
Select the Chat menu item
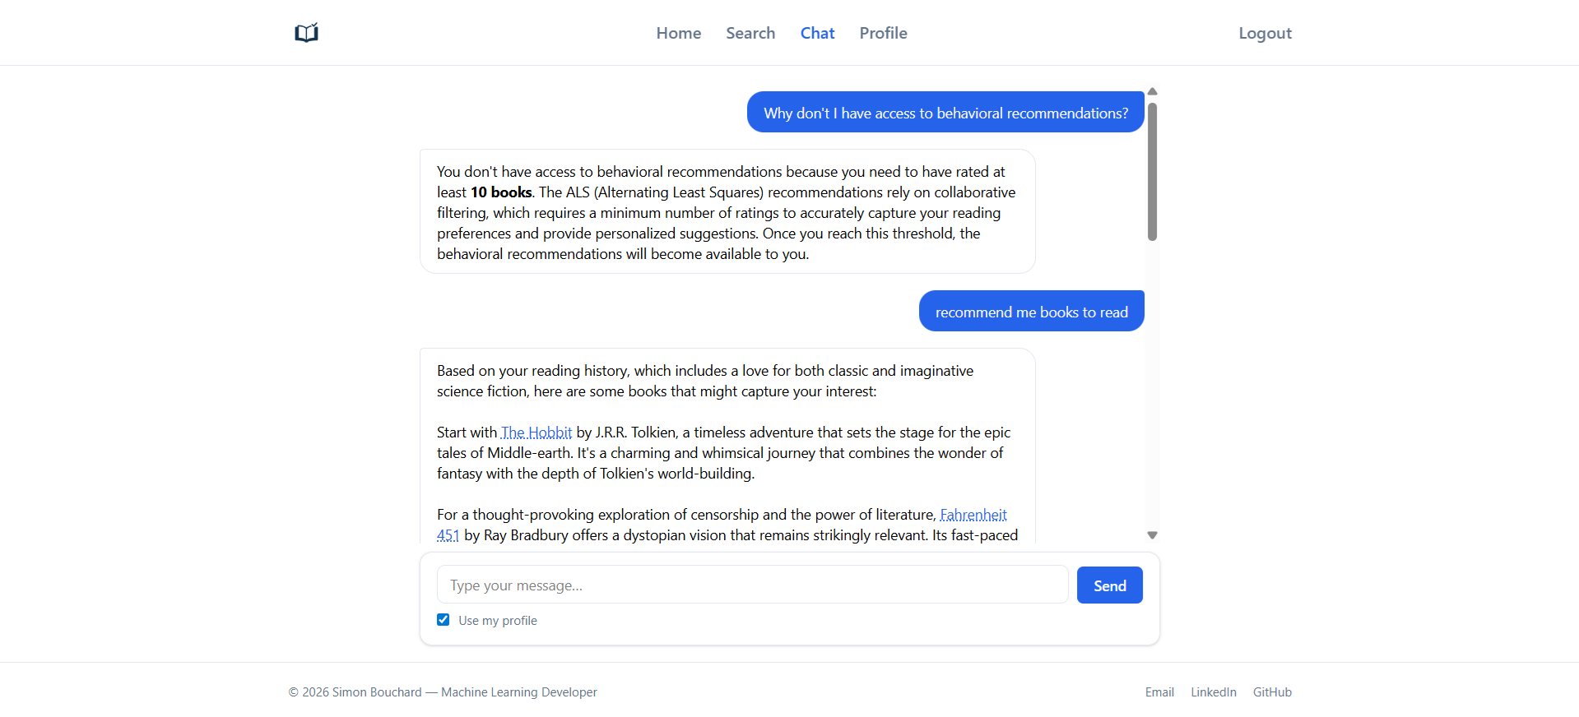click(x=816, y=33)
